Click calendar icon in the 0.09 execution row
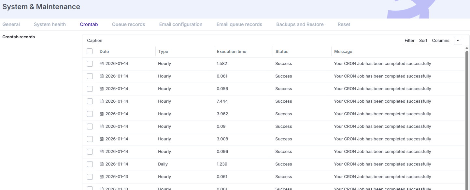The height and width of the screenshot is (190, 470). (102, 127)
